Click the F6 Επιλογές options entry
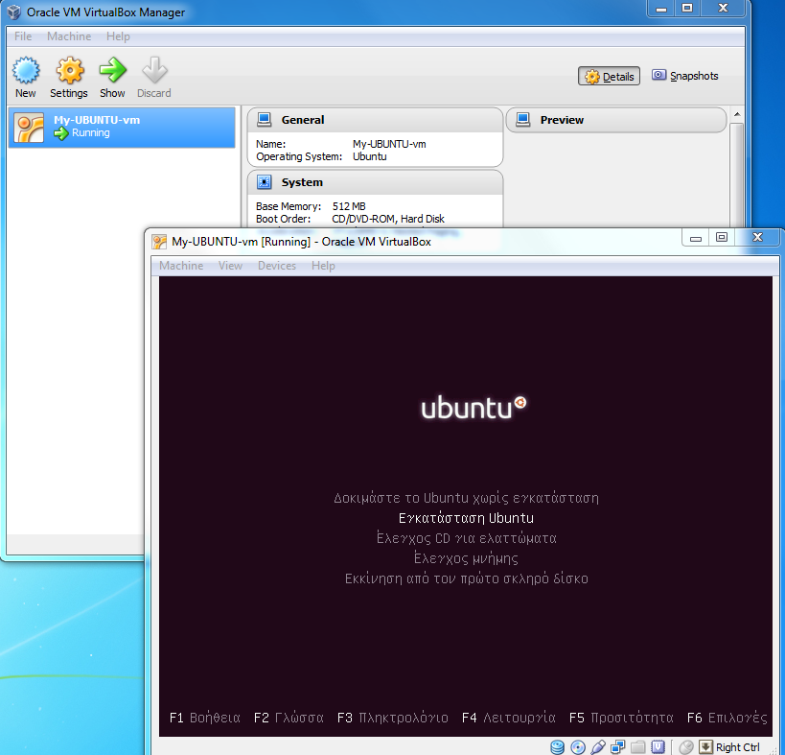785x755 pixels. click(x=727, y=718)
